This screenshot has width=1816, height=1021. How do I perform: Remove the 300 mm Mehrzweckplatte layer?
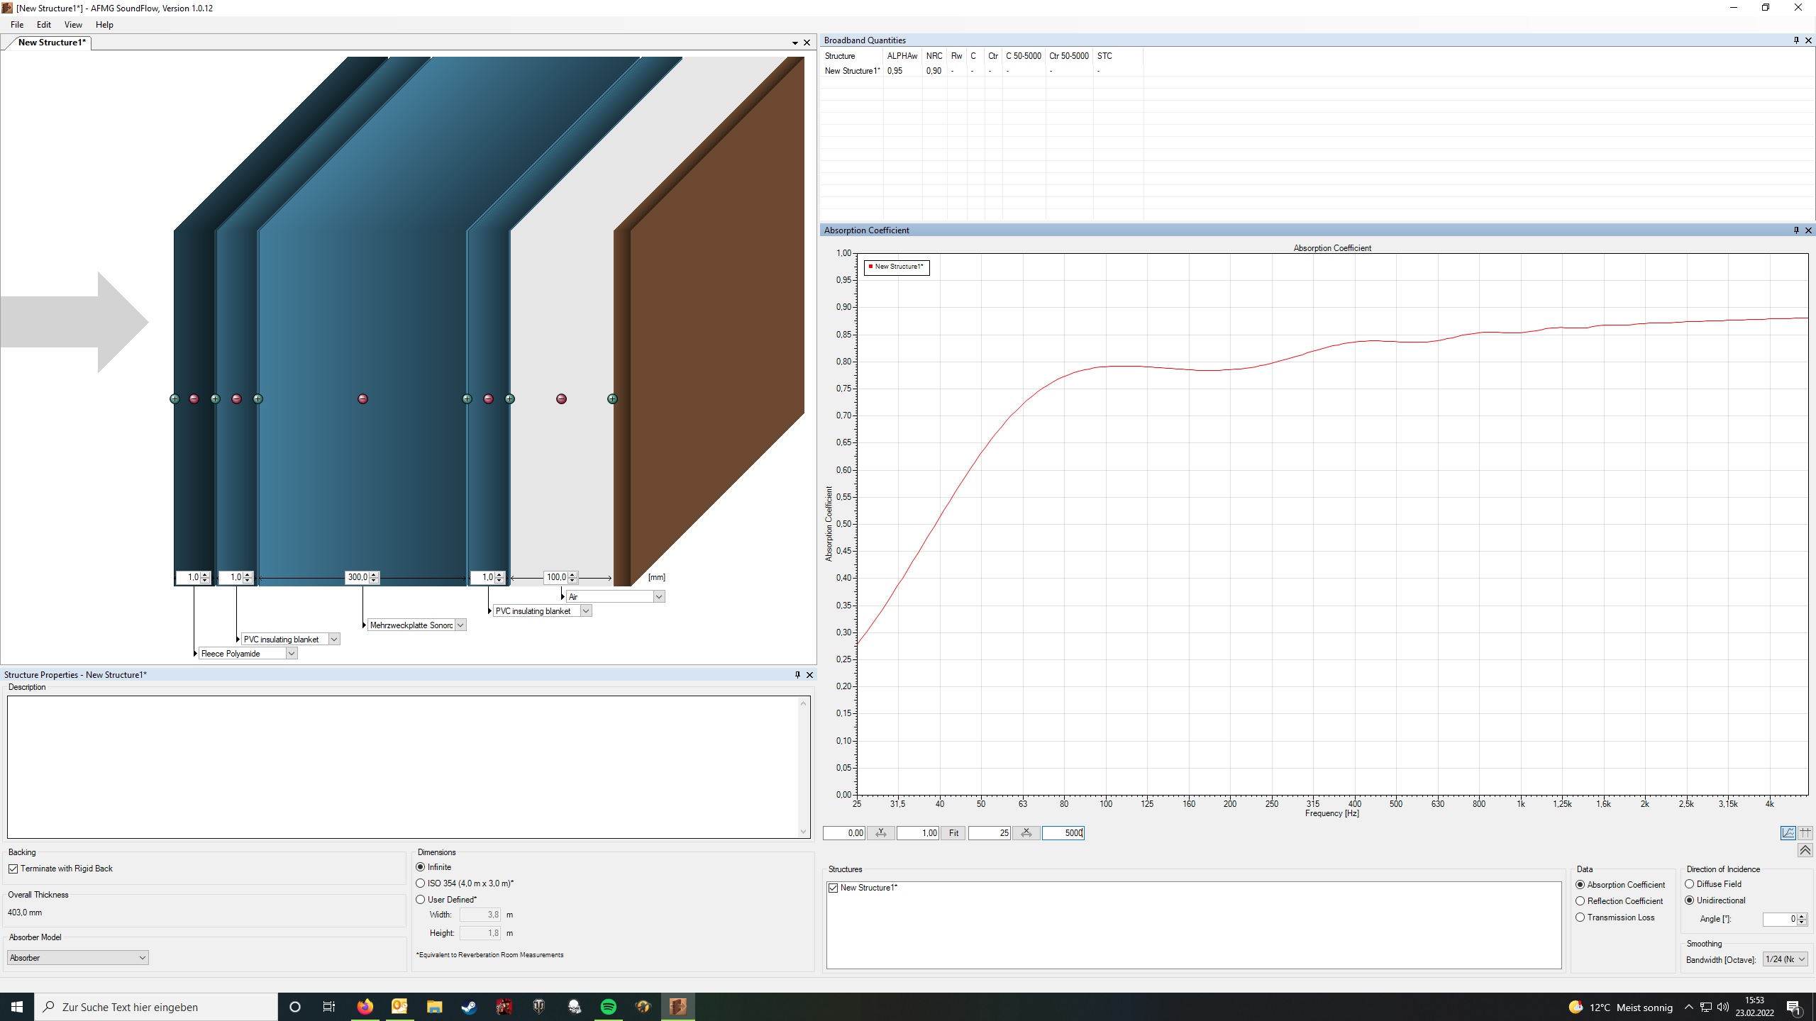coord(362,399)
